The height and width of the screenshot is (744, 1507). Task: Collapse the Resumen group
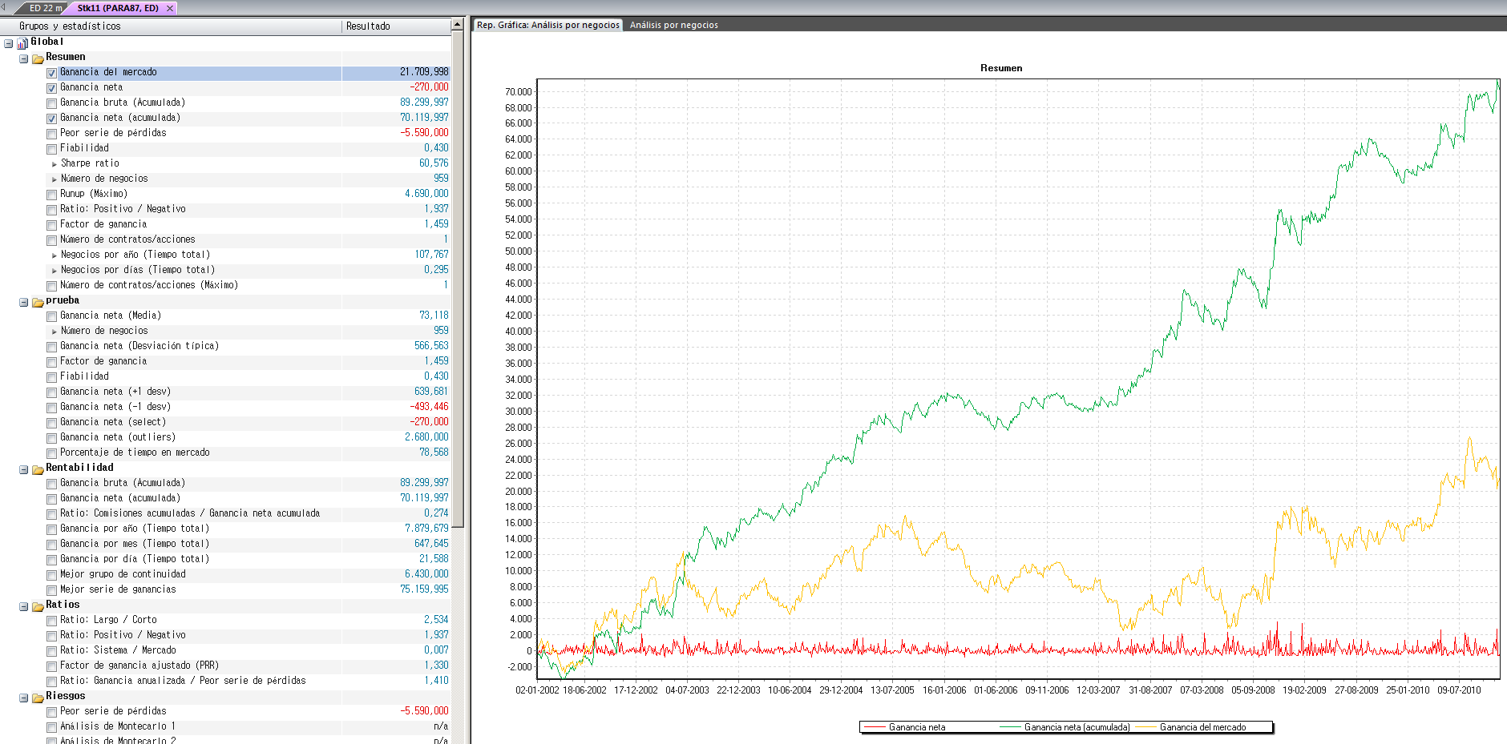tap(23, 58)
